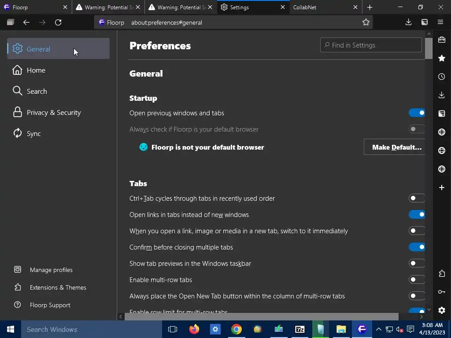Open Task View on the taskbar
This screenshot has width=451, height=338.
coord(173,329)
